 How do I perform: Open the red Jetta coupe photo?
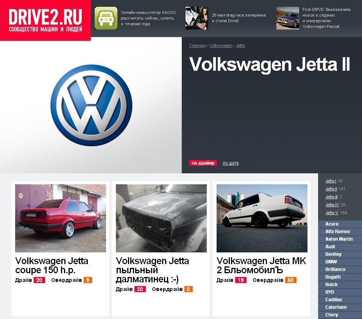pyautogui.click(x=61, y=218)
